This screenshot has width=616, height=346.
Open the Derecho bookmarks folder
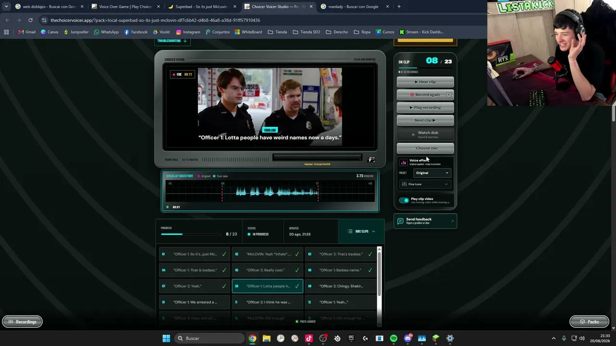point(337,32)
